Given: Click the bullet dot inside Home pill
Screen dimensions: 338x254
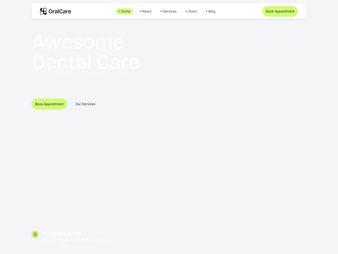Looking at the screenshot, I should coord(119,11).
